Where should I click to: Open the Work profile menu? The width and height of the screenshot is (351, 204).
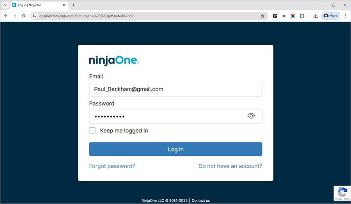pyautogui.click(x=330, y=16)
